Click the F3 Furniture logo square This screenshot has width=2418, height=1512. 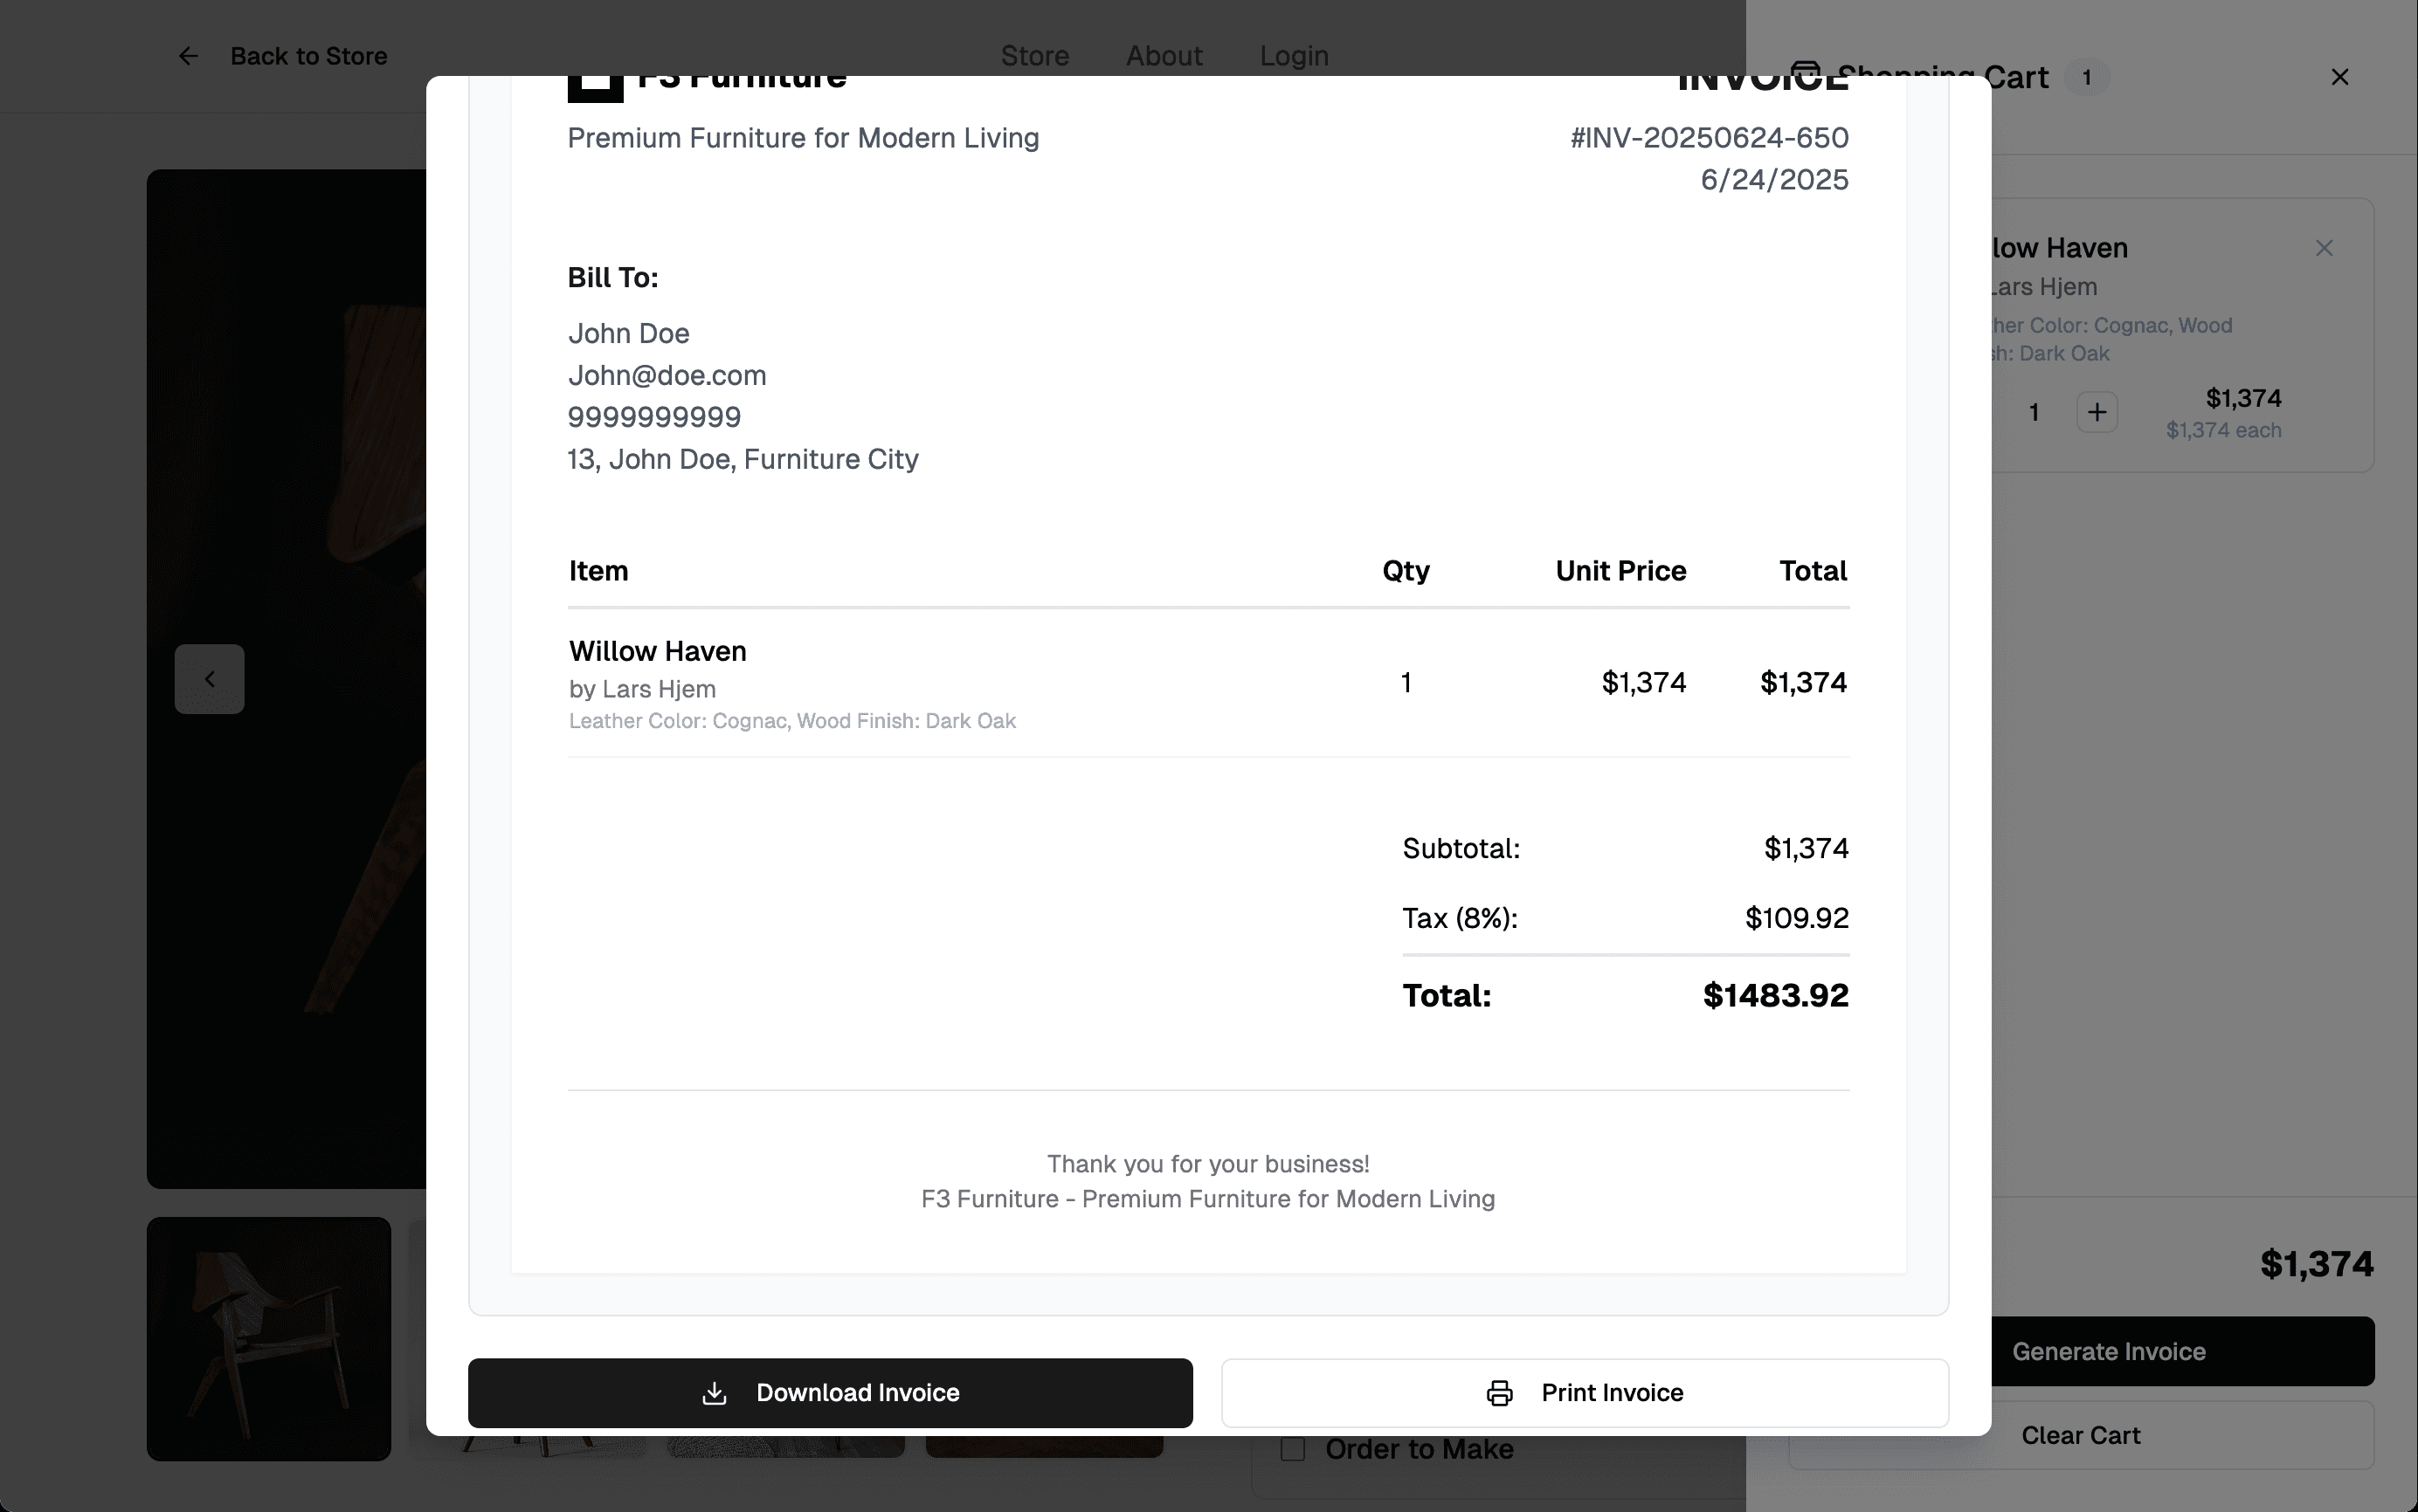click(x=595, y=88)
